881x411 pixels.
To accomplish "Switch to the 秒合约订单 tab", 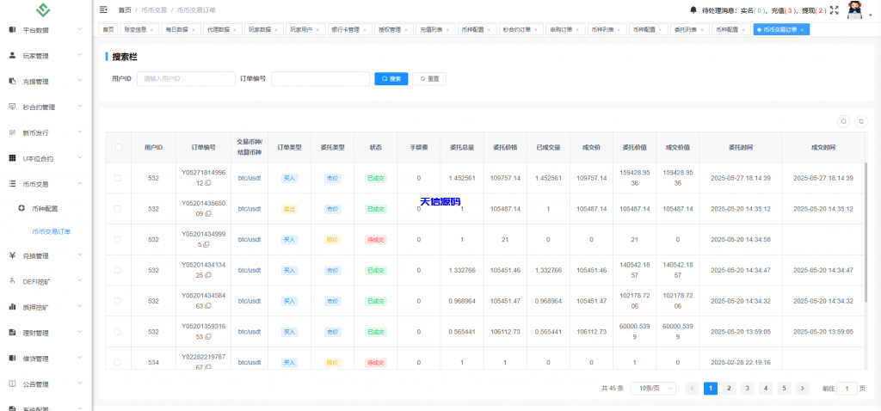I will pyautogui.click(x=521, y=30).
